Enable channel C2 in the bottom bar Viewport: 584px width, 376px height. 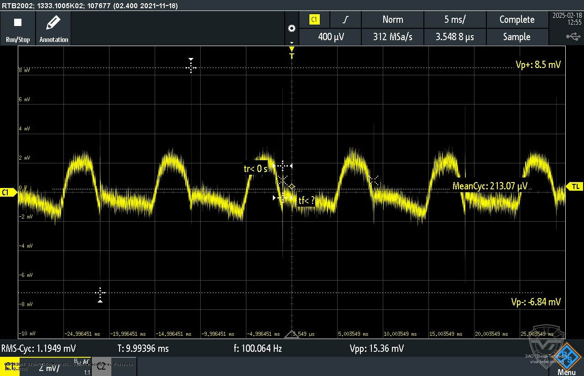click(x=101, y=366)
